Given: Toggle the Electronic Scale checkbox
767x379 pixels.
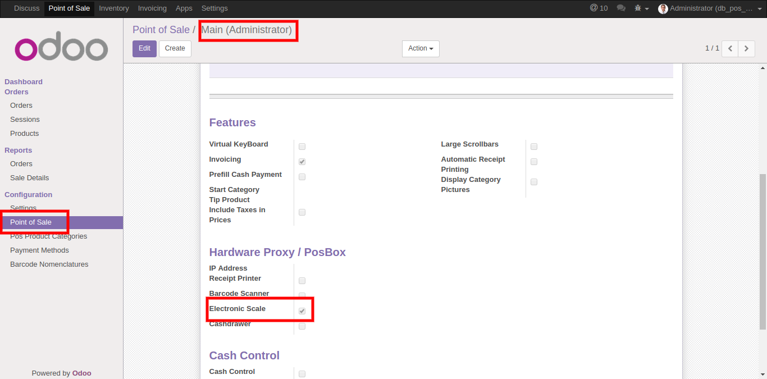Looking at the screenshot, I should pyautogui.click(x=302, y=311).
